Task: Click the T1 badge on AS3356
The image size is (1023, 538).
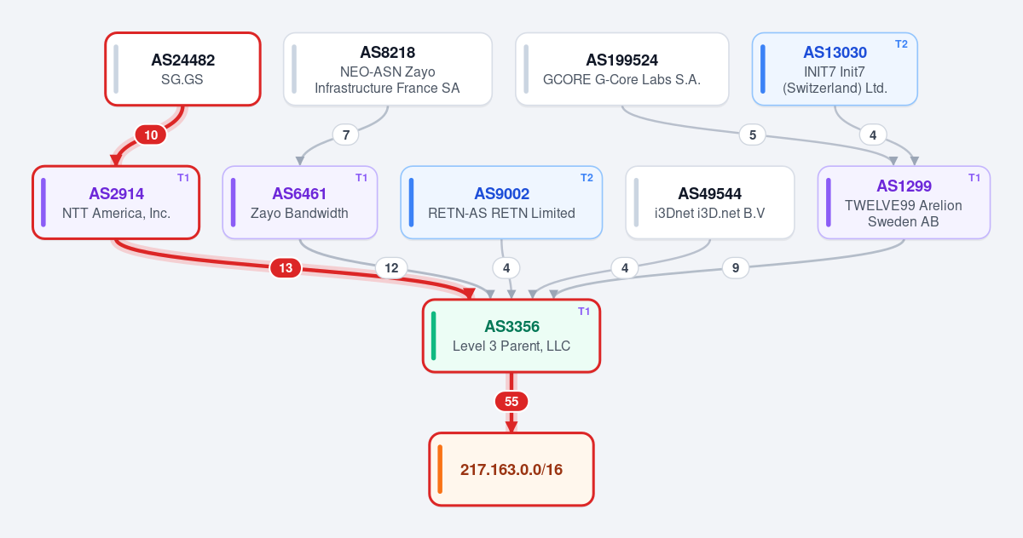Action: pyautogui.click(x=584, y=311)
